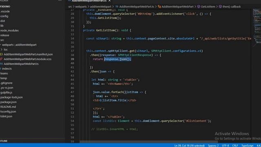This screenshot has height=147, width=261.
Task: Change end of line sequence CRLF
Action: pos(235,145)
